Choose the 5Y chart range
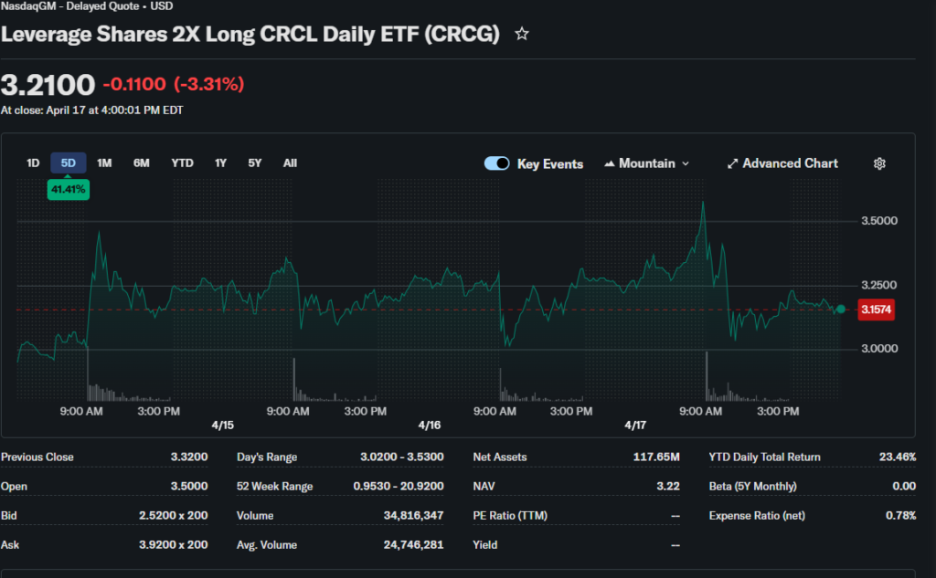 click(255, 163)
